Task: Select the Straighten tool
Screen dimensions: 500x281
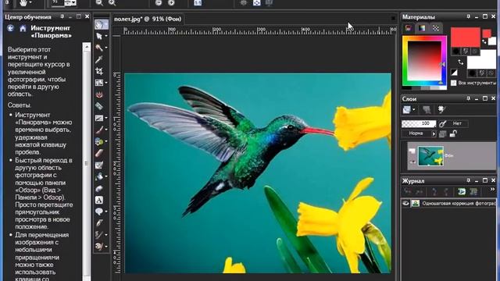Action: [x=99, y=83]
